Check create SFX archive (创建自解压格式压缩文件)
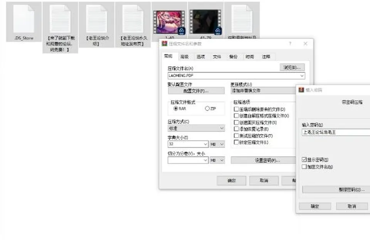This screenshot has width=370, height=242. (236, 116)
